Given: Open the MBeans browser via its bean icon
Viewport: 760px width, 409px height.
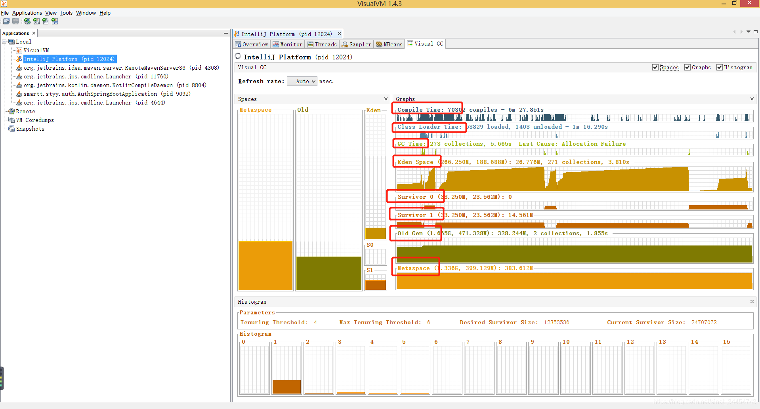Looking at the screenshot, I should [x=379, y=44].
